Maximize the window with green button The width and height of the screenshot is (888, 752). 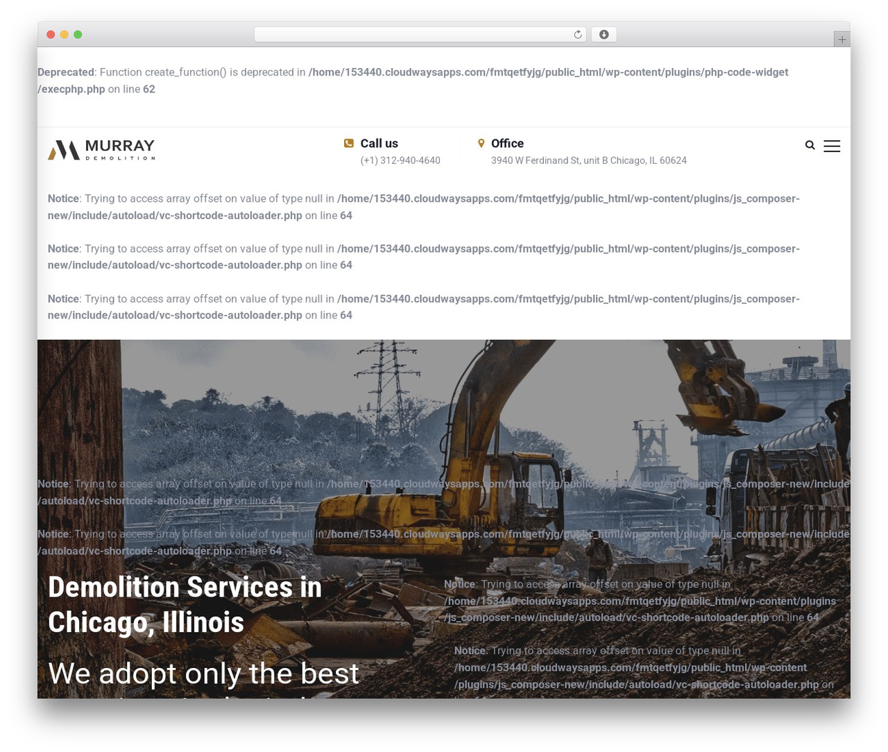click(x=78, y=35)
